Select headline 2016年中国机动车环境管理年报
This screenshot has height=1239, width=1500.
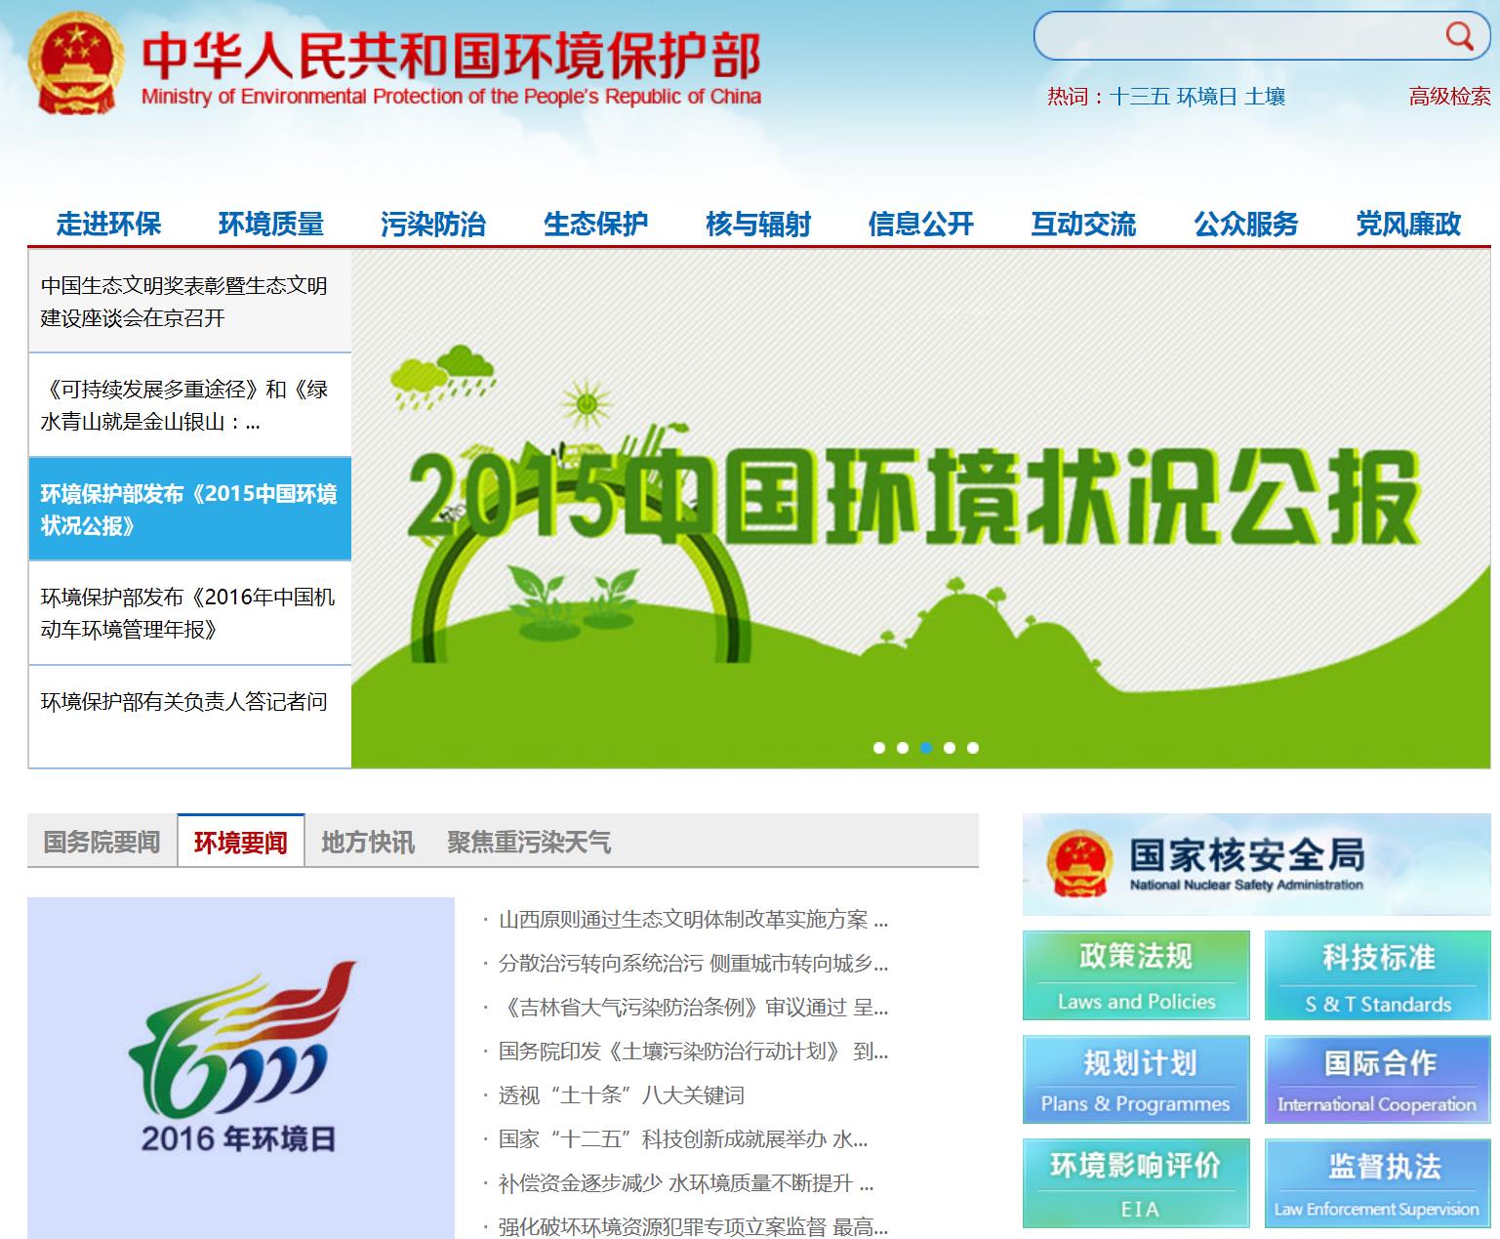[189, 613]
